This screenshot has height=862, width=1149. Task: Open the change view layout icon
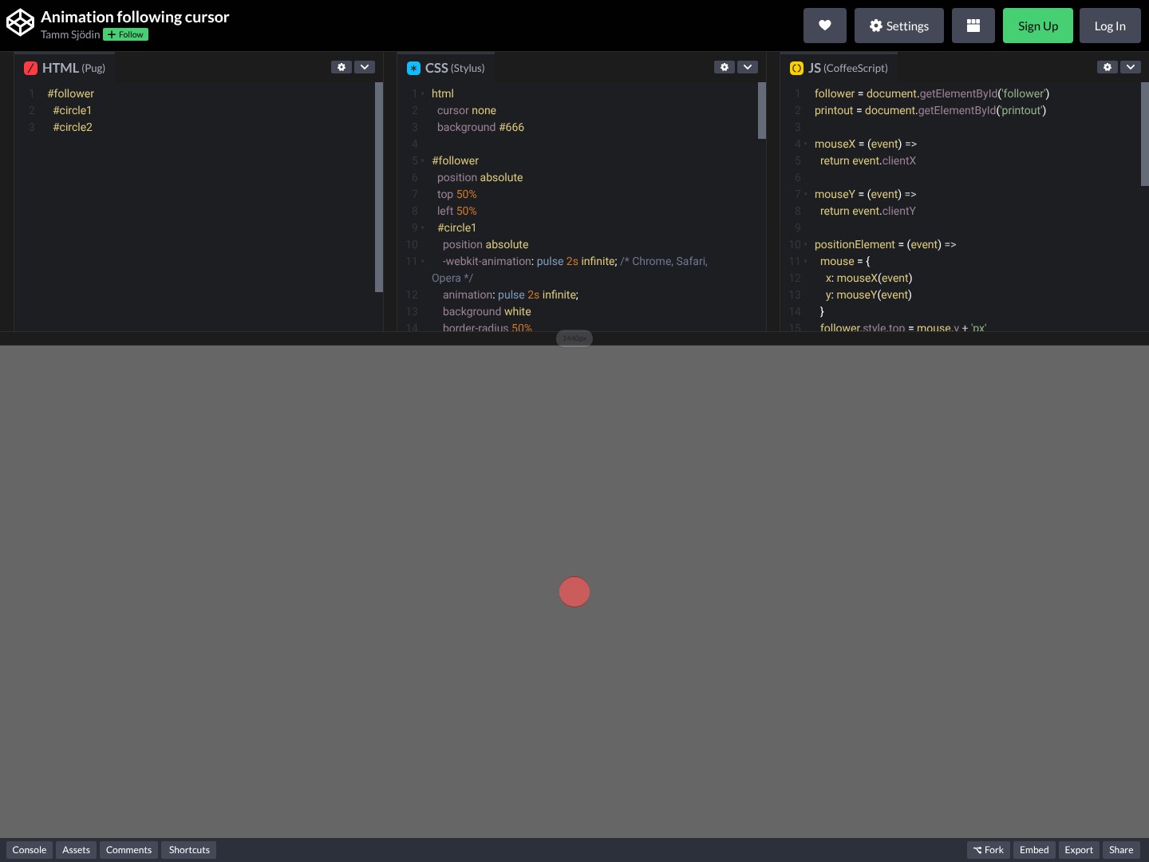tap(973, 26)
